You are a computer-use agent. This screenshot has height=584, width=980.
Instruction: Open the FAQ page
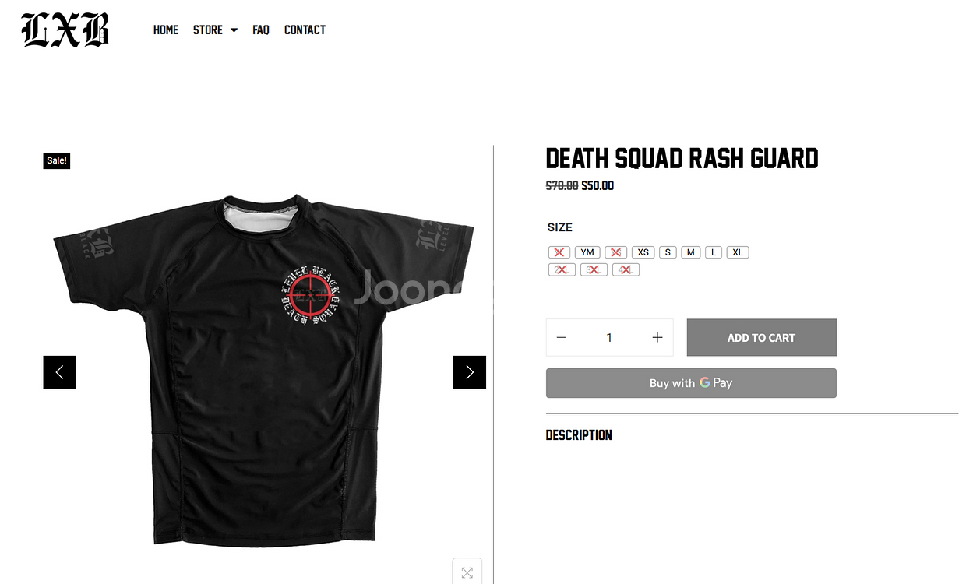pos(261,30)
